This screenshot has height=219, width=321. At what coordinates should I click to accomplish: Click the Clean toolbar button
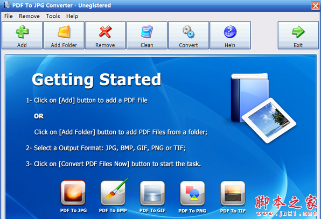(x=147, y=35)
